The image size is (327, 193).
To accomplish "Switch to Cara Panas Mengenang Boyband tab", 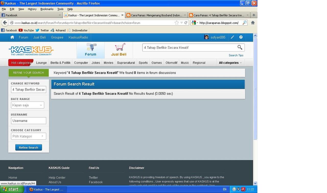I will 156,15.
